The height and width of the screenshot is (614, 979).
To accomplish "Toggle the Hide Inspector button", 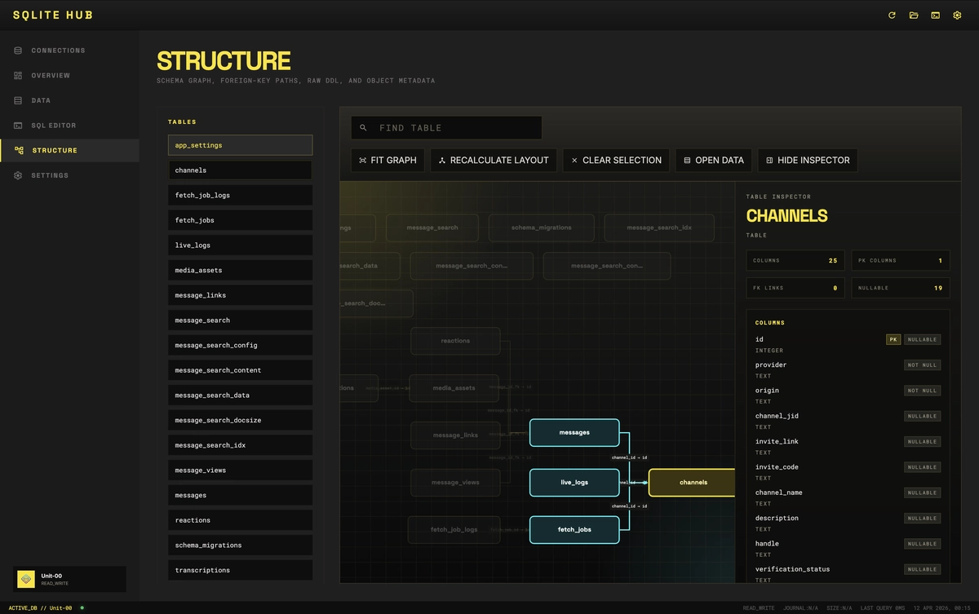I will point(807,161).
